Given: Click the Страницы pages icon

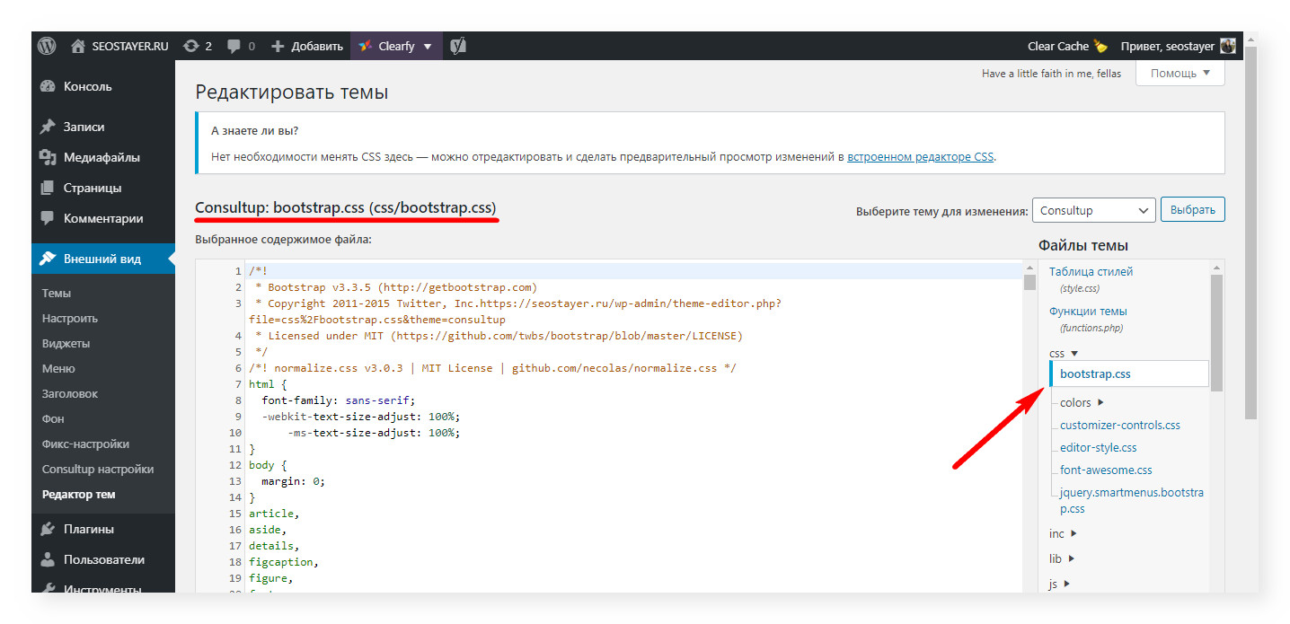Looking at the screenshot, I should click(x=49, y=188).
